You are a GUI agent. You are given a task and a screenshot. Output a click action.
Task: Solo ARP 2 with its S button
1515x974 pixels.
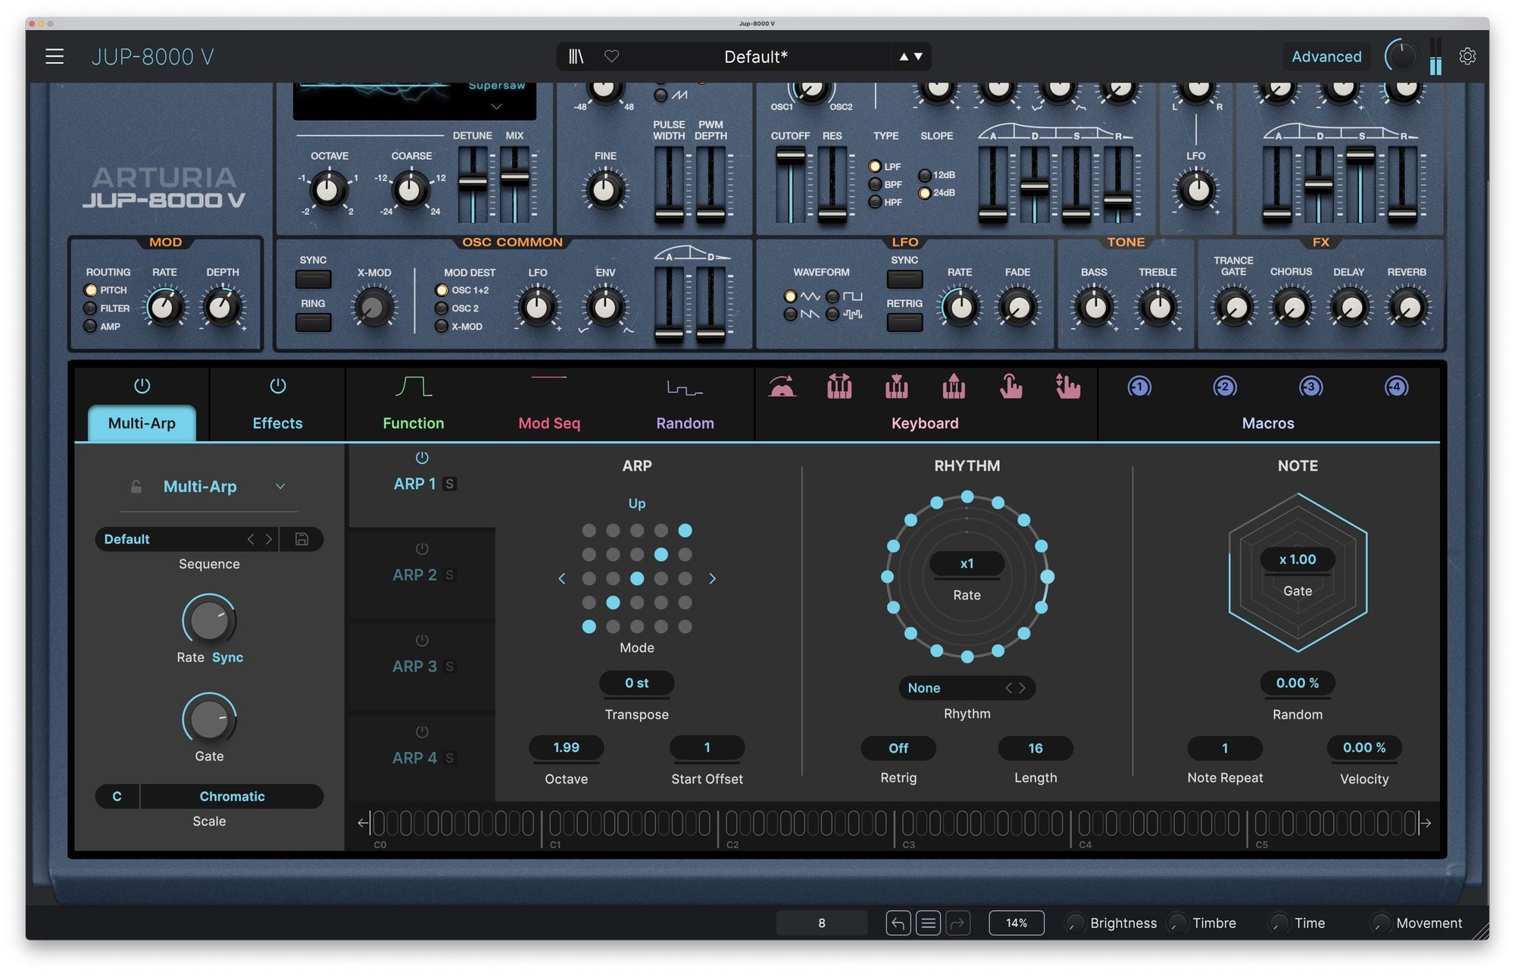pos(451,575)
